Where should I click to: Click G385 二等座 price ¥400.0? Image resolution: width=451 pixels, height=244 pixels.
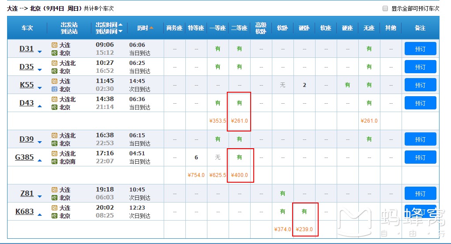239,175
